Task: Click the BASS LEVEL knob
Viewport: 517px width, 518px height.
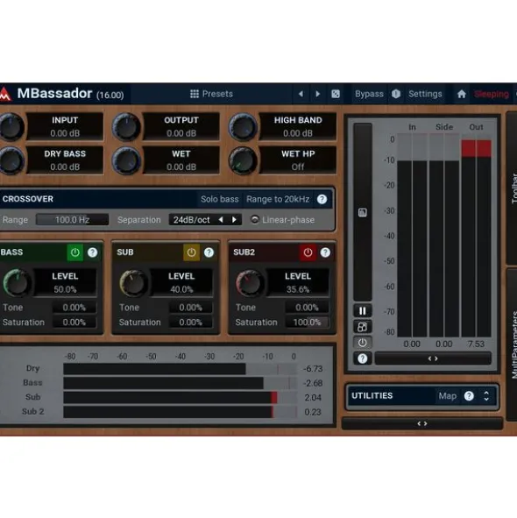Action: click(17, 283)
